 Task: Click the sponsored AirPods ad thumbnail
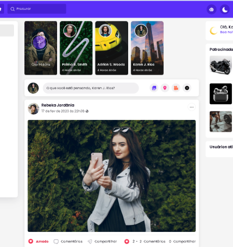[x=221, y=94]
